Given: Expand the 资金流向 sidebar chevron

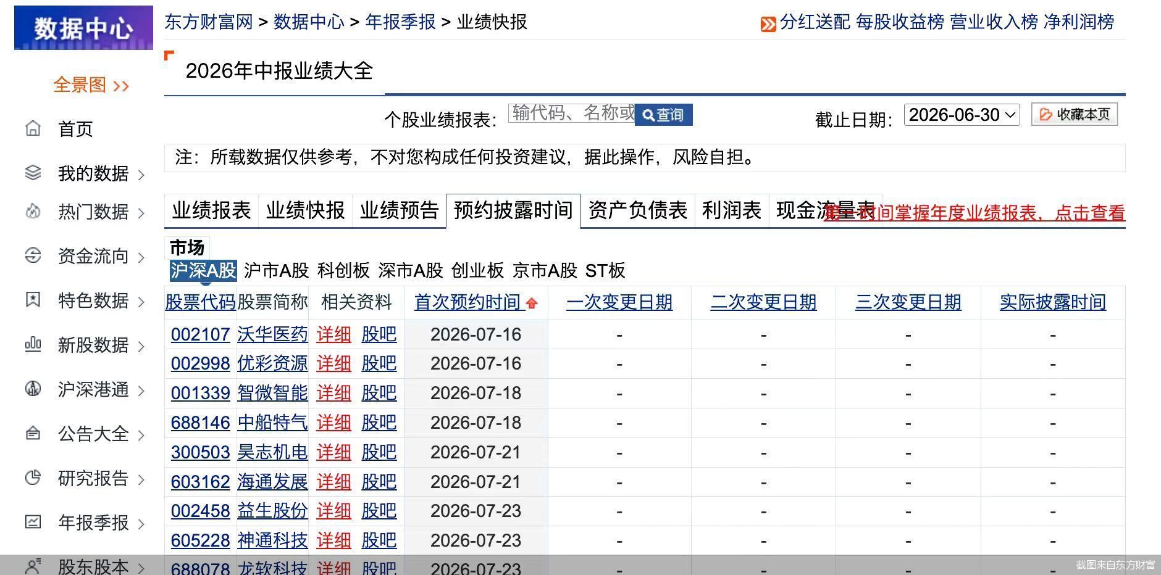Looking at the screenshot, I should tap(141, 258).
